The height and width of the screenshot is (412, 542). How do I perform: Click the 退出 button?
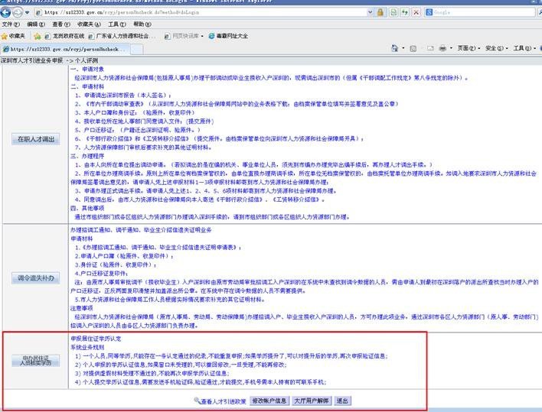[x=342, y=401]
